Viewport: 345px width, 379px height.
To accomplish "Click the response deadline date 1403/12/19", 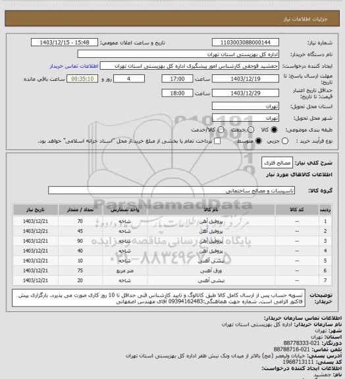I will tap(246, 79).
